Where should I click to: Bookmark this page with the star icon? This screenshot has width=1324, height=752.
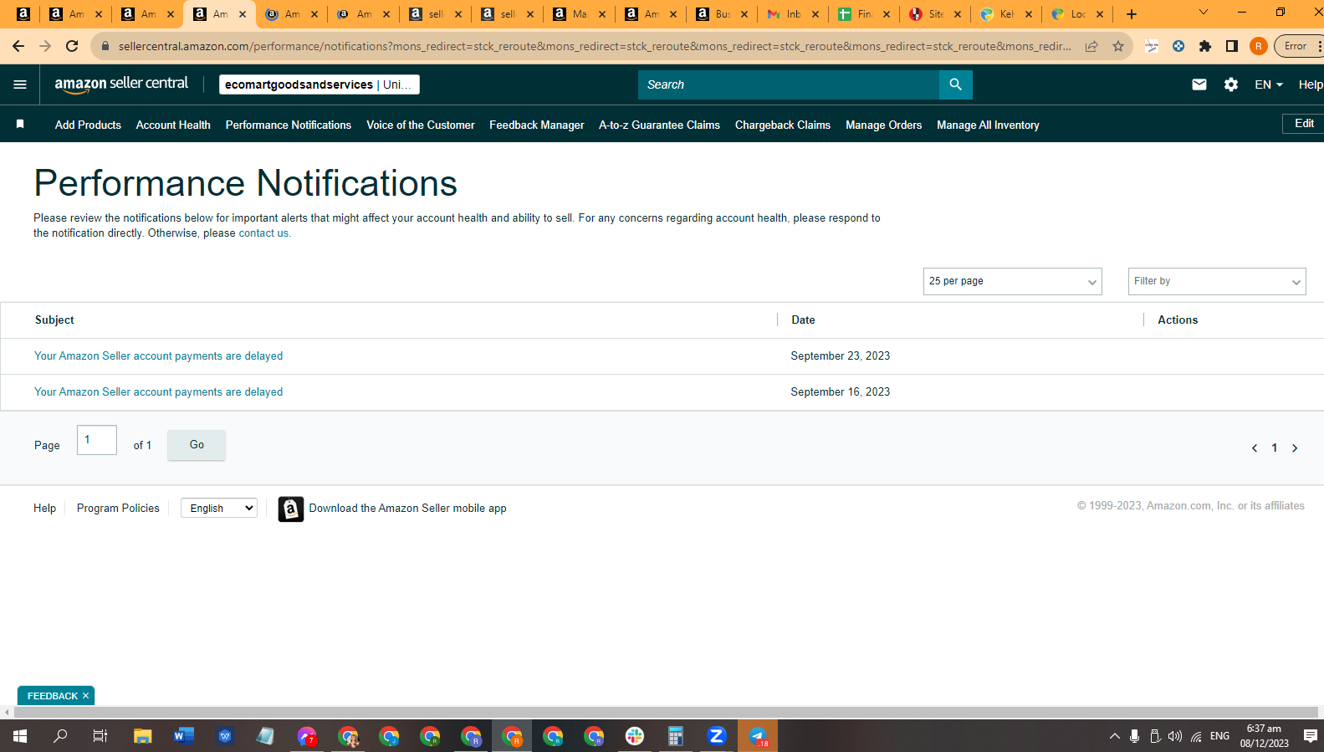point(1118,46)
